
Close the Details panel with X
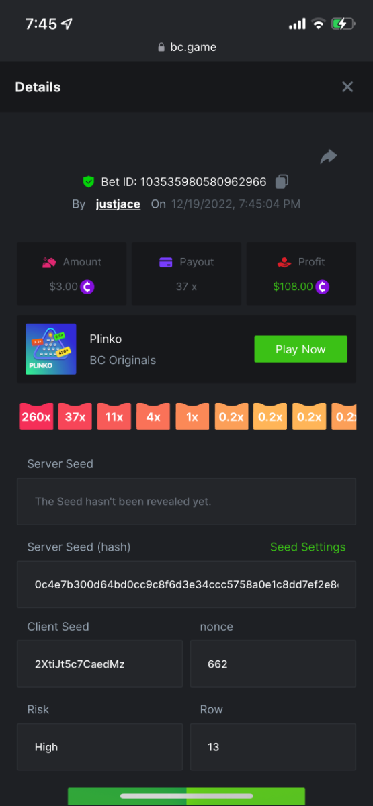pyautogui.click(x=347, y=87)
